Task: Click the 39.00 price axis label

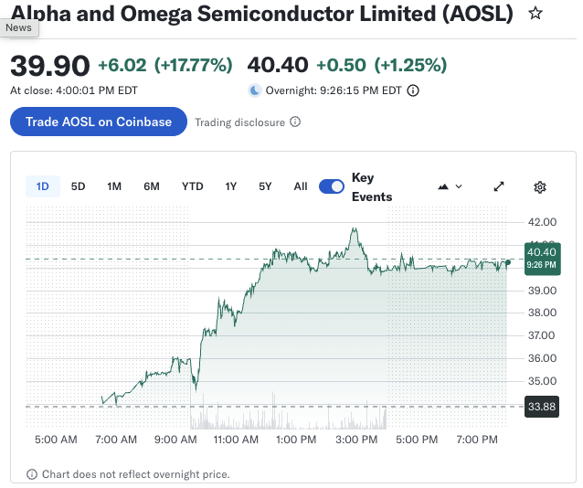Action: point(542,291)
